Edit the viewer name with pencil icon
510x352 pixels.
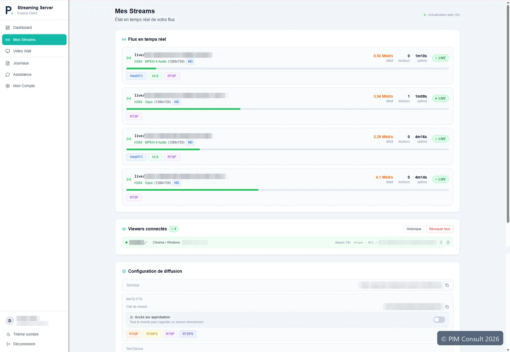146,243
